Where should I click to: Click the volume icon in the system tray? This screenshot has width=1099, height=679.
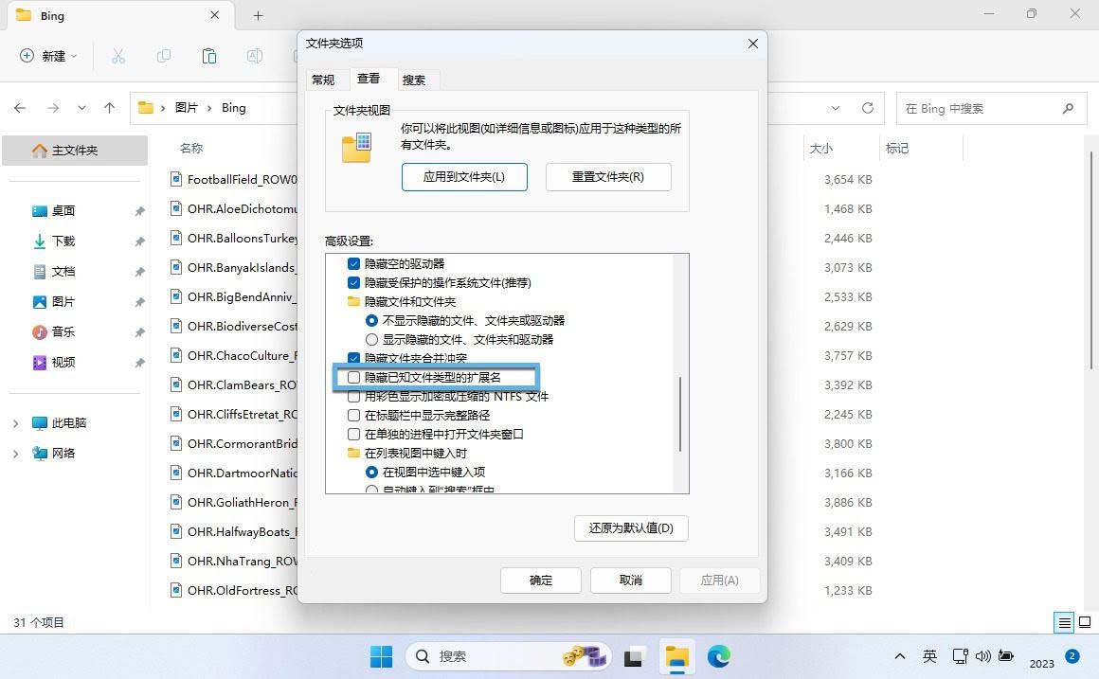click(x=982, y=655)
